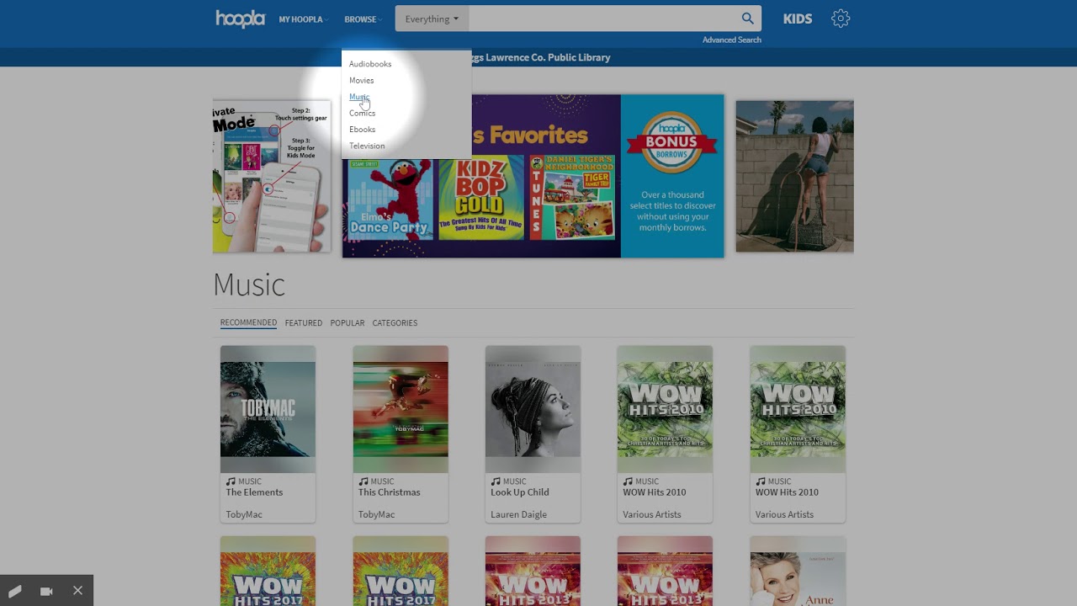Screen dimensions: 1077x606
Task: Open the Bonus Borrows banner
Action: coord(672,176)
